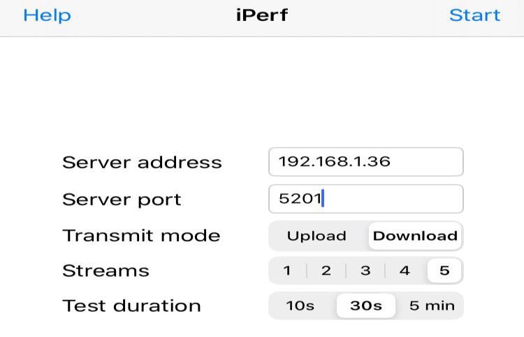Choose the 30s test duration
Screen dimensions: 524x337
pyautogui.click(x=366, y=306)
